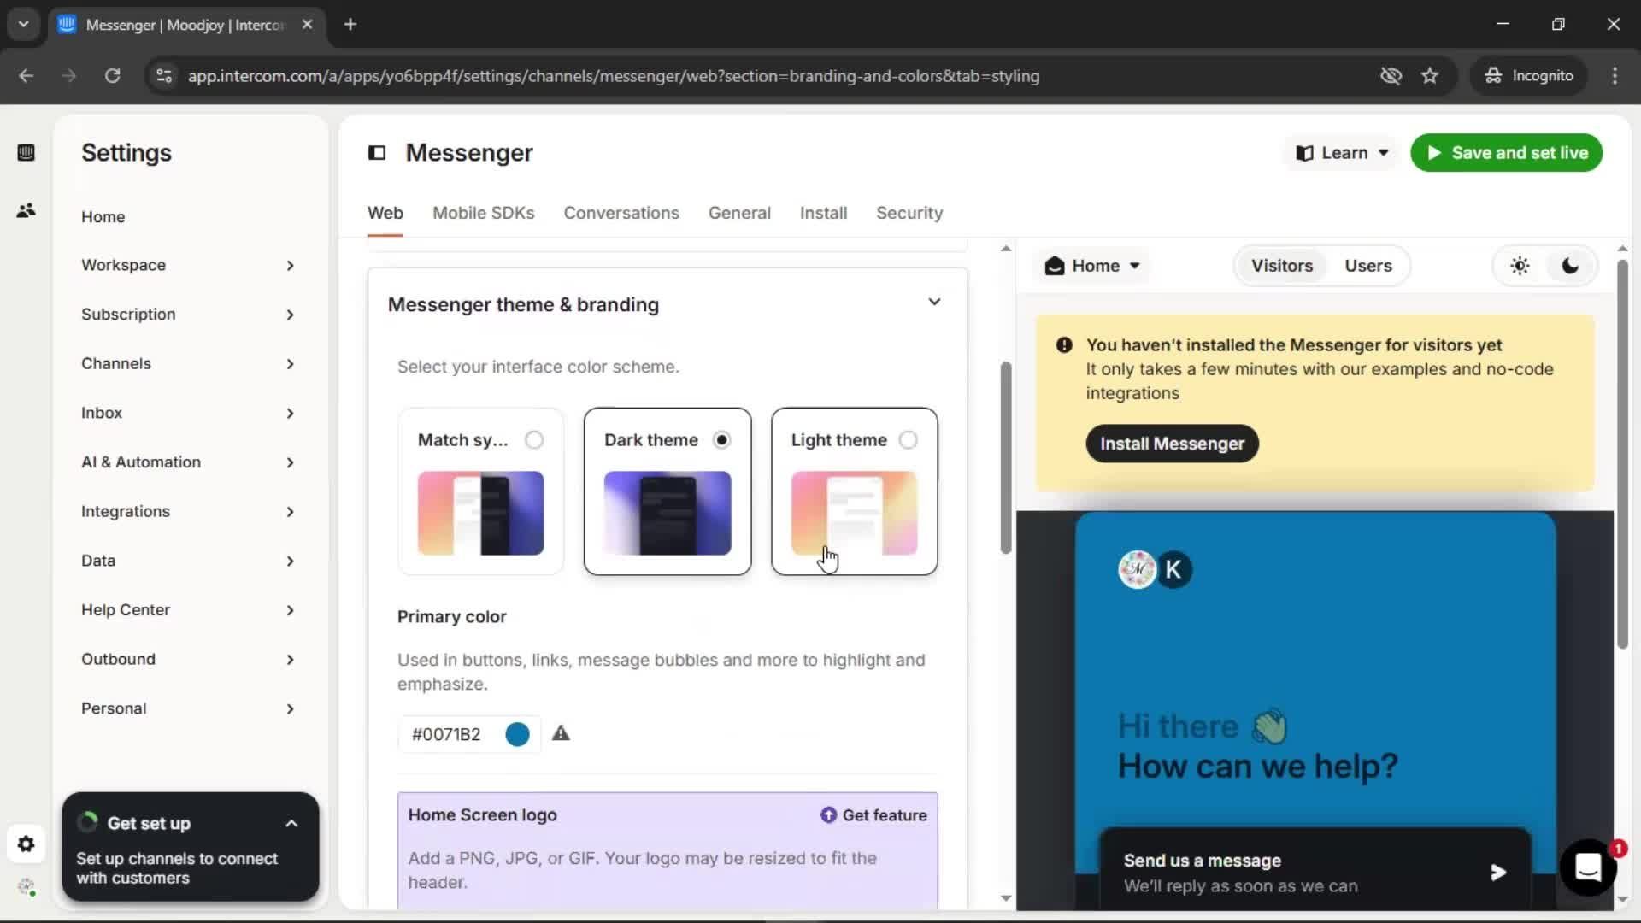Click the send arrow in Send us a message
This screenshot has width=1641, height=923.
pos(1498,873)
